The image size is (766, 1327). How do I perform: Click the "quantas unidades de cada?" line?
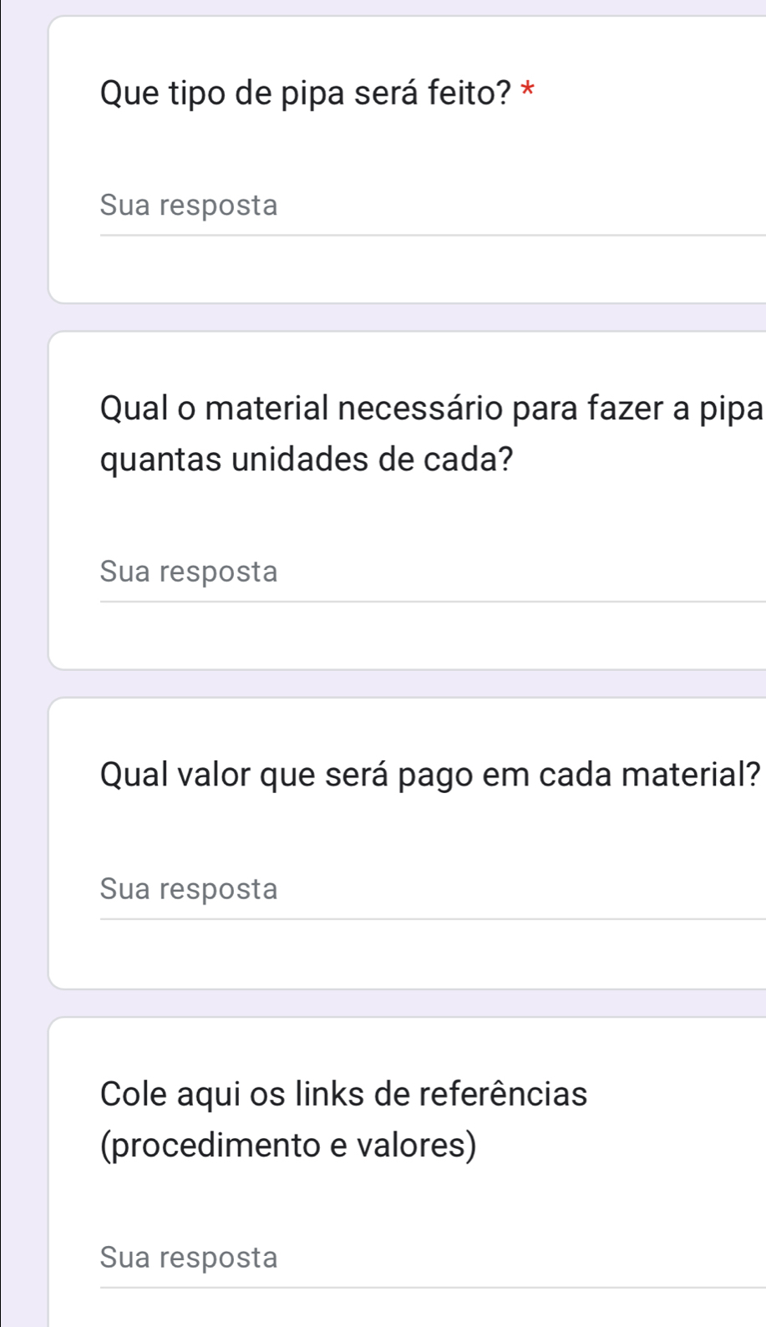[307, 460]
